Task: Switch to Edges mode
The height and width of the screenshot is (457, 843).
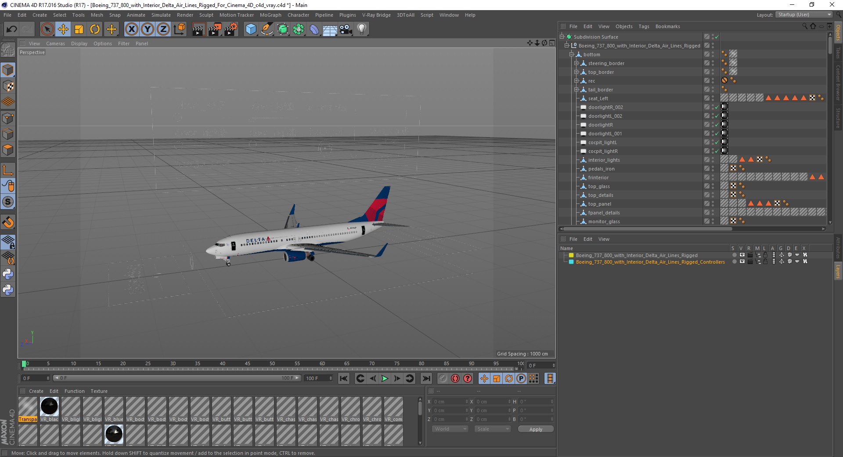Action: 8,134
